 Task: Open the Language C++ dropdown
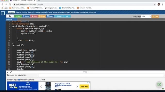click(146, 16)
